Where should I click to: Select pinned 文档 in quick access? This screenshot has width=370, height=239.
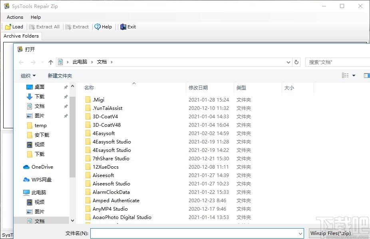(40, 106)
